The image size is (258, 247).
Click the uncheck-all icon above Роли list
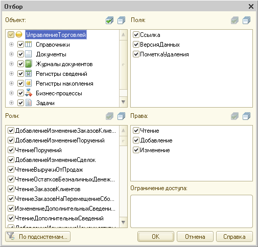click(122, 116)
